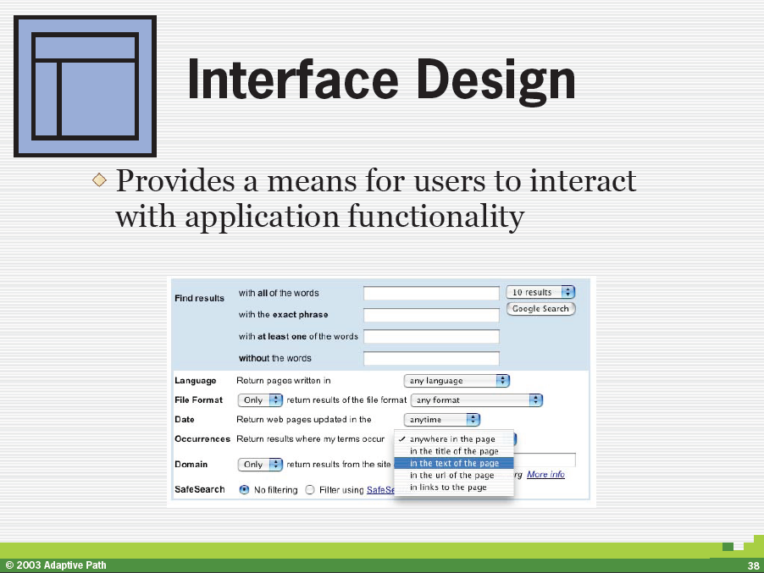Image resolution: width=764 pixels, height=573 pixels.
Task: Click the 'with all of the words' field
Action: click(431, 294)
